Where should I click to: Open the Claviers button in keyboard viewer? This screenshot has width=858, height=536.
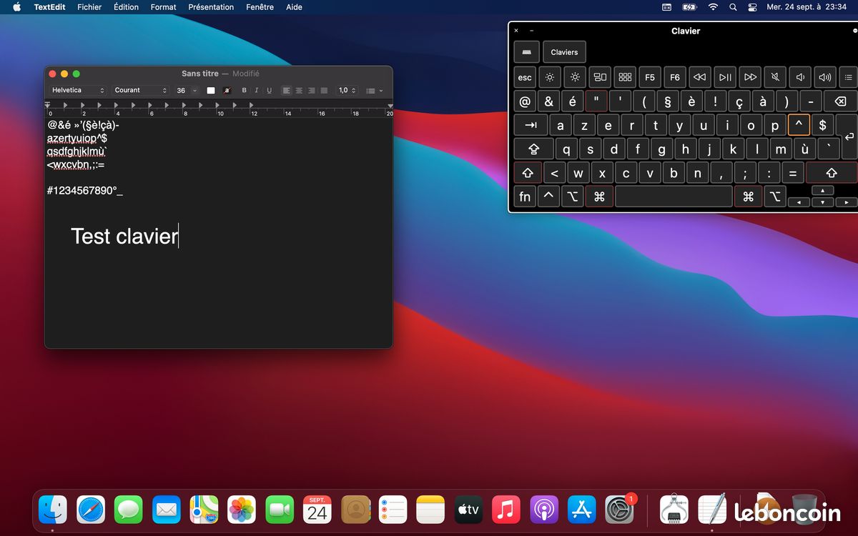pyautogui.click(x=564, y=52)
